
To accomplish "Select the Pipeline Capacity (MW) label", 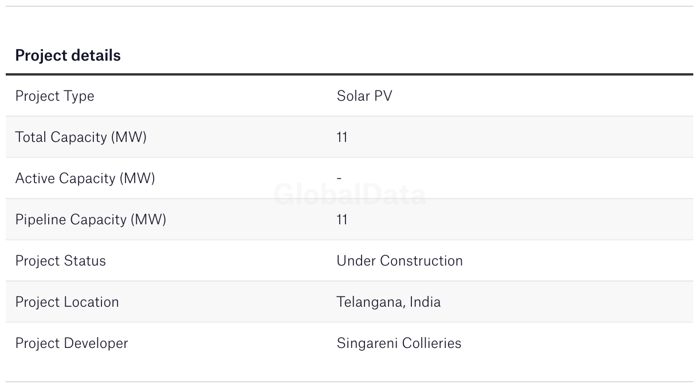I will tap(91, 220).
